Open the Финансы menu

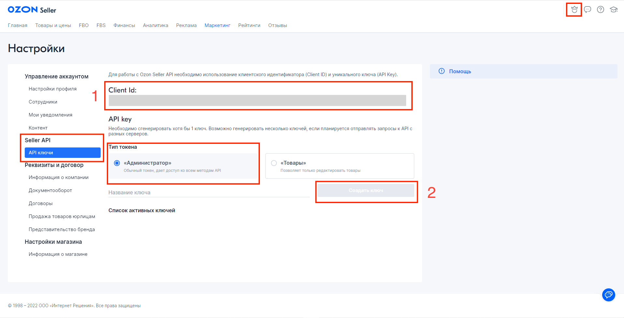[x=124, y=25]
